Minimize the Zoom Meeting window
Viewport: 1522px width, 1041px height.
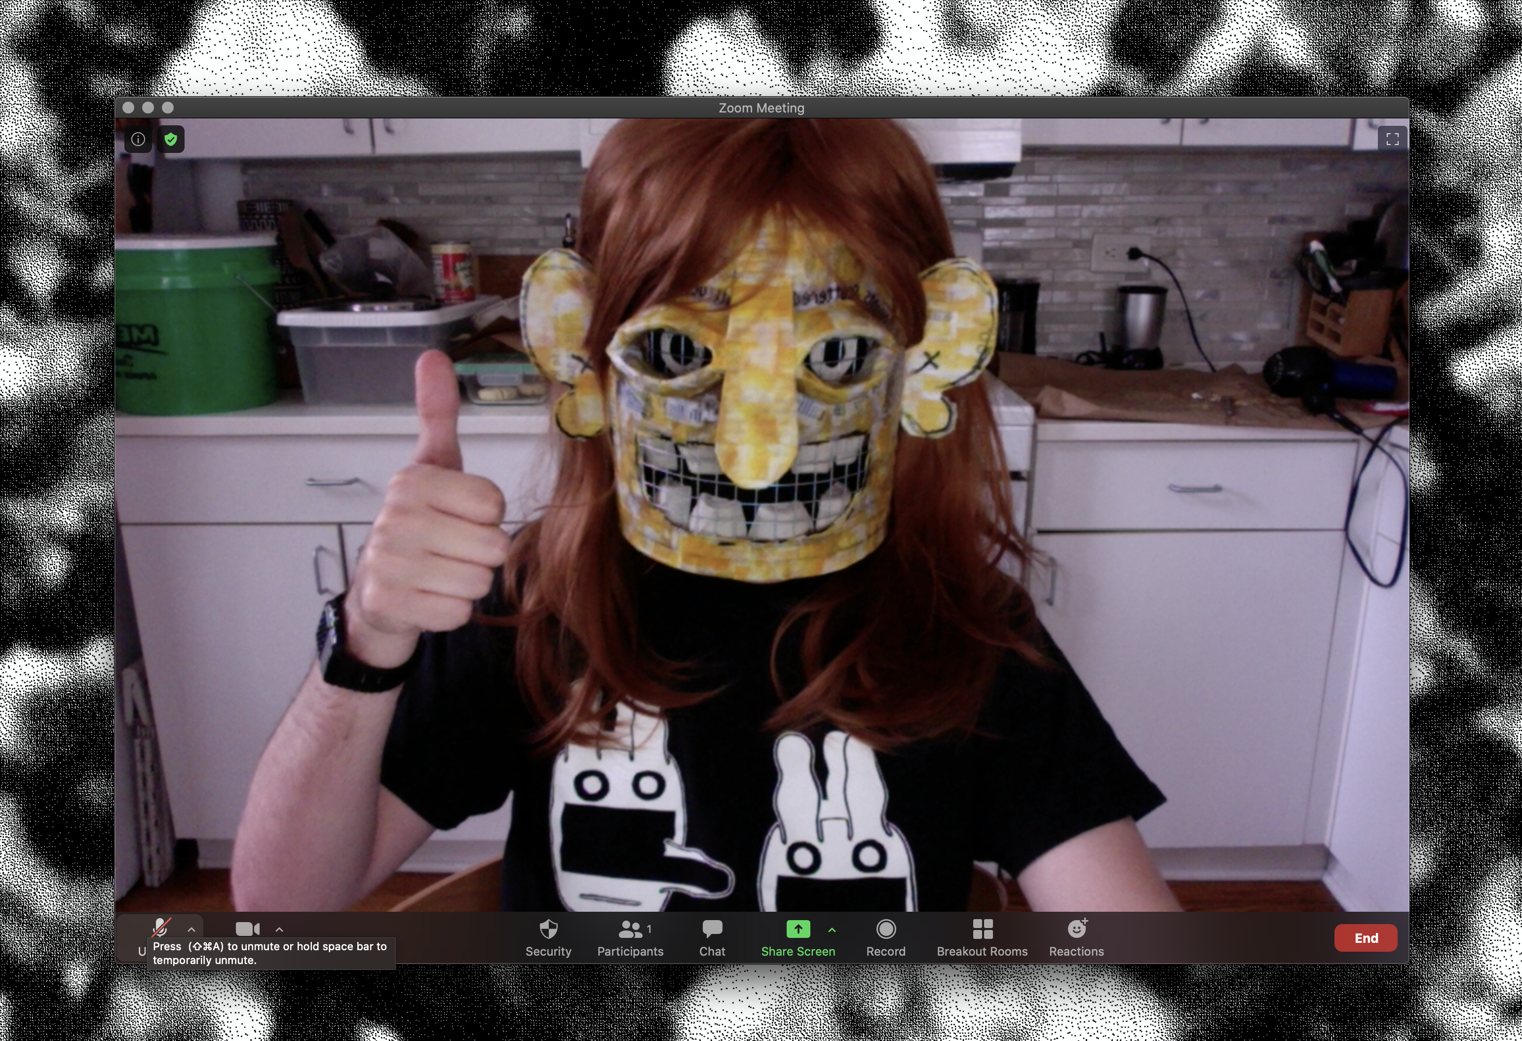(148, 108)
